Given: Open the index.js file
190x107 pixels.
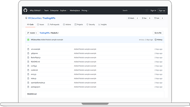Looking at the screenshot, I should (33, 78).
